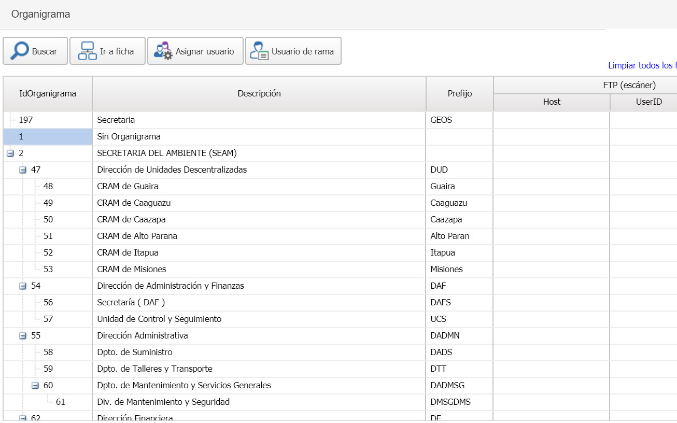This screenshot has height=423, width=677.
Task: Sort by the IdOrganigrama column header
Action: click(48, 94)
